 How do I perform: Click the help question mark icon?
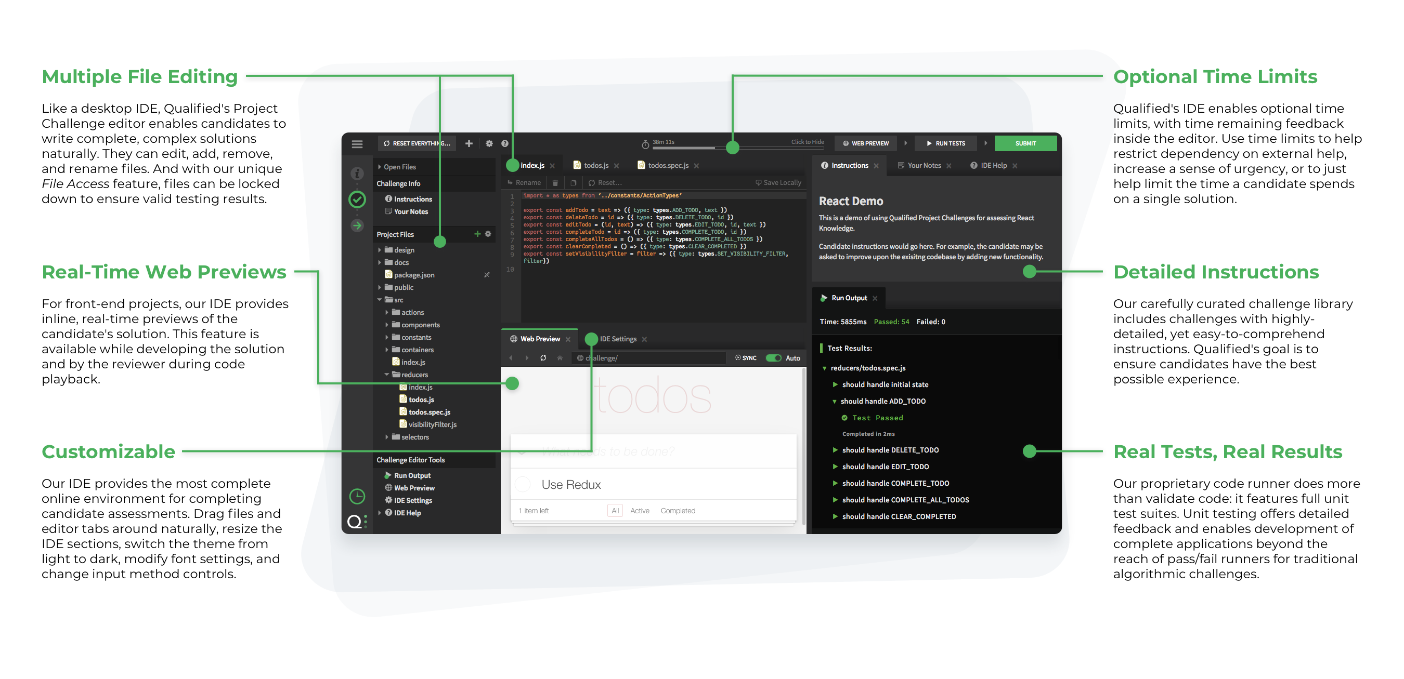[505, 144]
